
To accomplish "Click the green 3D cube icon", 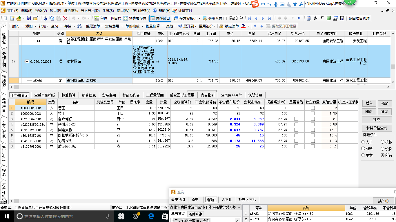I will coord(329,18).
